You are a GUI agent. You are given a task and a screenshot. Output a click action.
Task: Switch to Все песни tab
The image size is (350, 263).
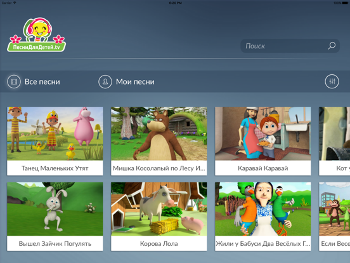point(34,81)
